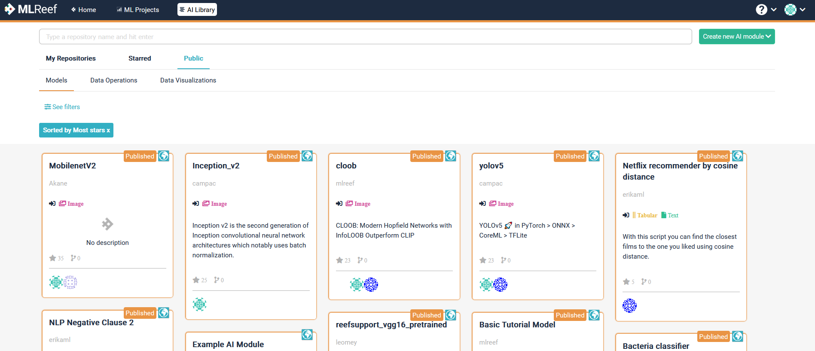Click the globe icon on yolov5 card
815x351 pixels.
coord(594,156)
